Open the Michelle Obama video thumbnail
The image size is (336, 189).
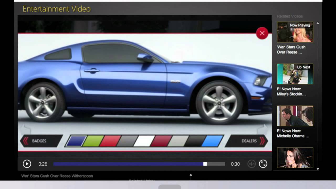pos(295,116)
